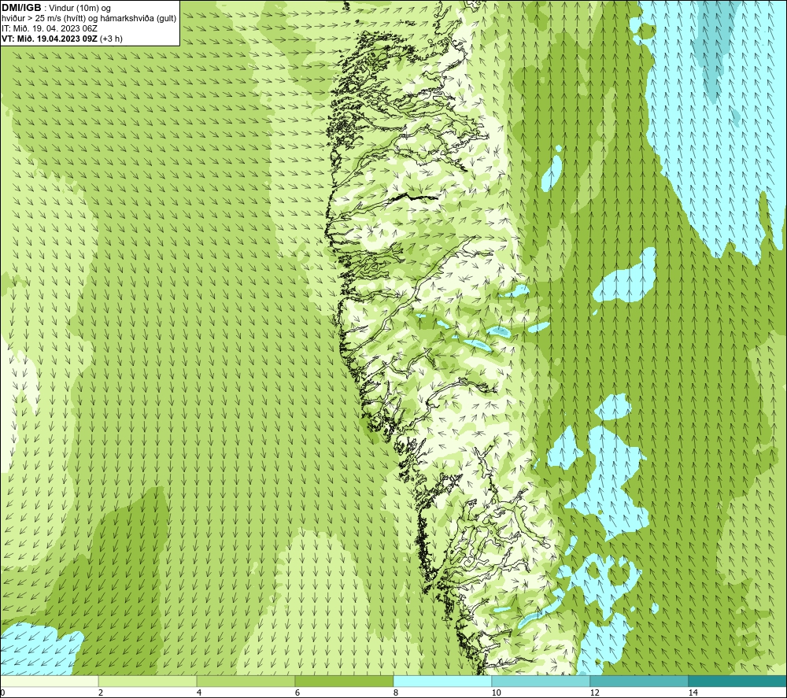This screenshot has height=698, width=787.
Task: Click the scale label '4'
Action: click(x=199, y=692)
